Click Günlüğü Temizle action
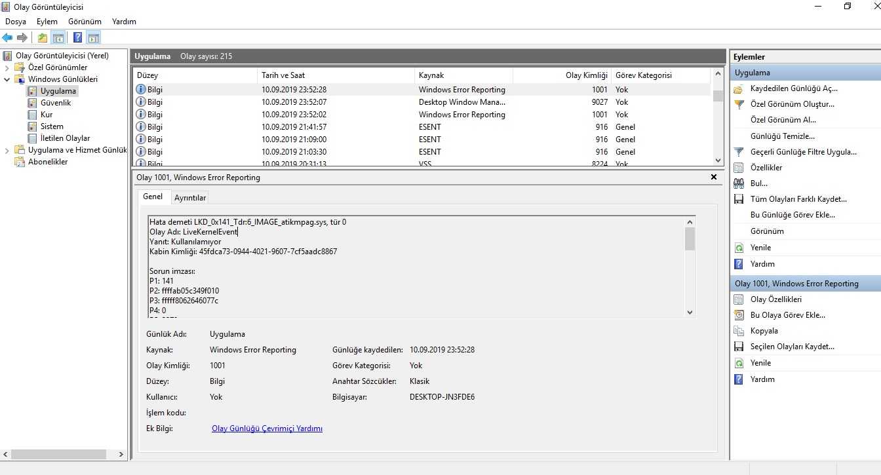 [783, 136]
